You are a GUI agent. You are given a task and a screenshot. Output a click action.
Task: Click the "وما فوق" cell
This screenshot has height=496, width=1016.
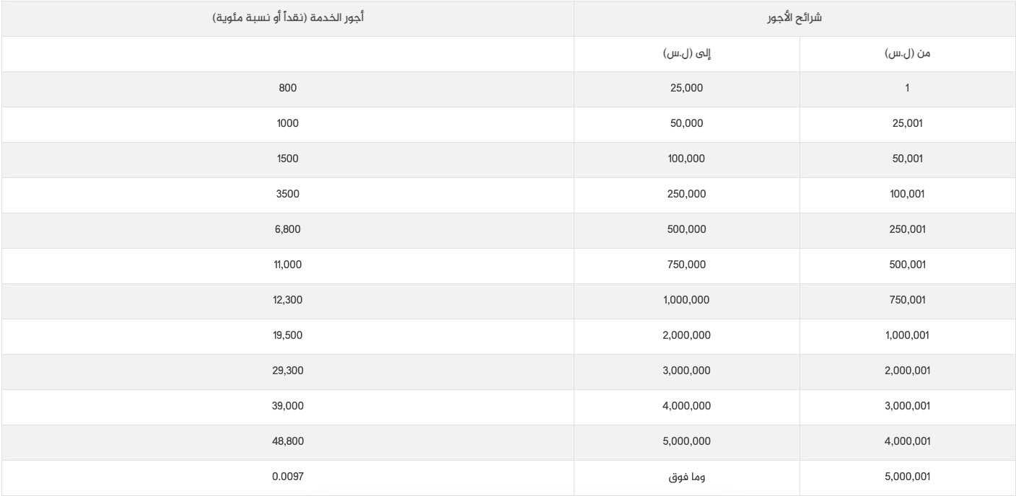point(686,477)
